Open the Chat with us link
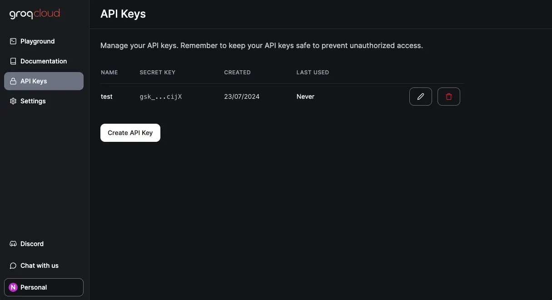Screen dimensions: 552x300 click(x=40, y=266)
